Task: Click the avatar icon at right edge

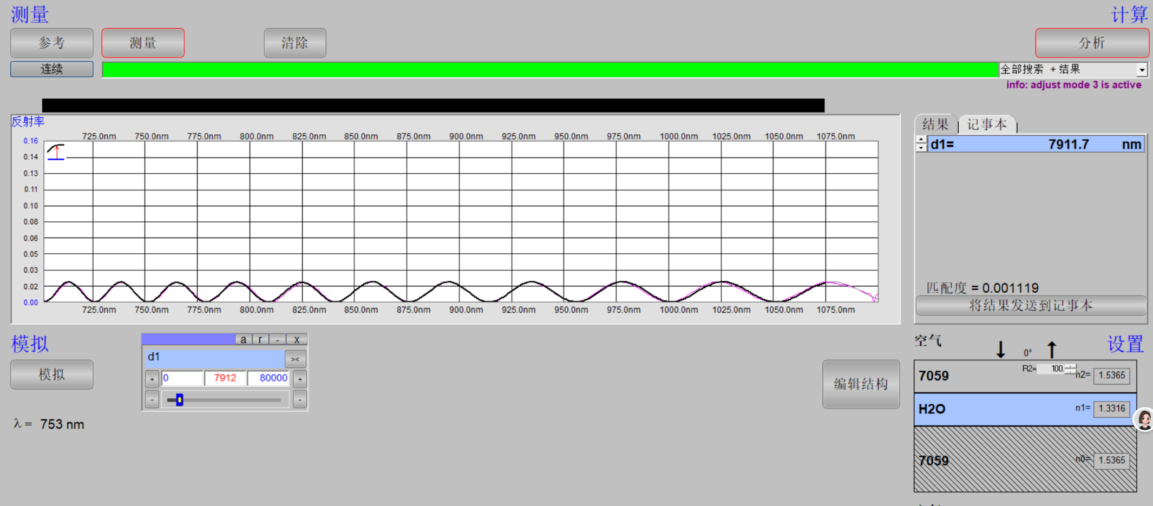Action: (x=1144, y=419)
